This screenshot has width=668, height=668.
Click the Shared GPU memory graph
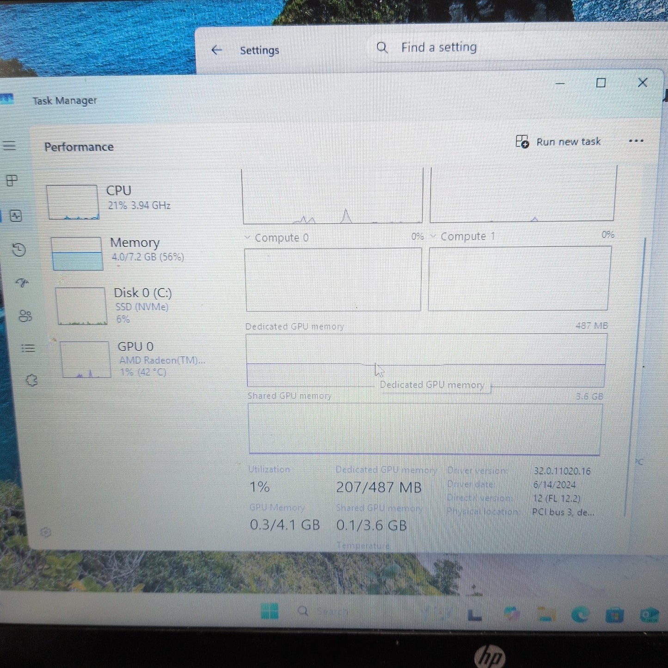(x=424, y=429)
